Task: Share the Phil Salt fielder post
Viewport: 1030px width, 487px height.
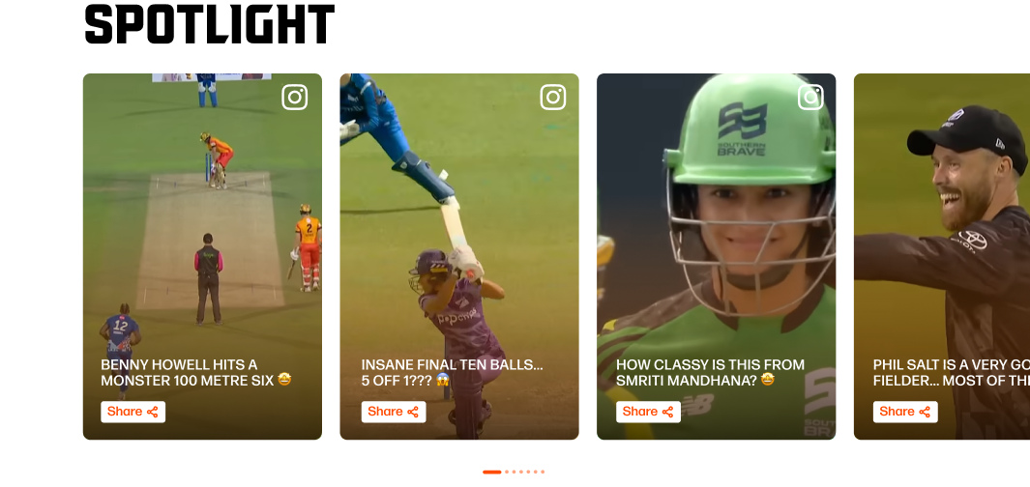Action: click(x=905, y=412)
